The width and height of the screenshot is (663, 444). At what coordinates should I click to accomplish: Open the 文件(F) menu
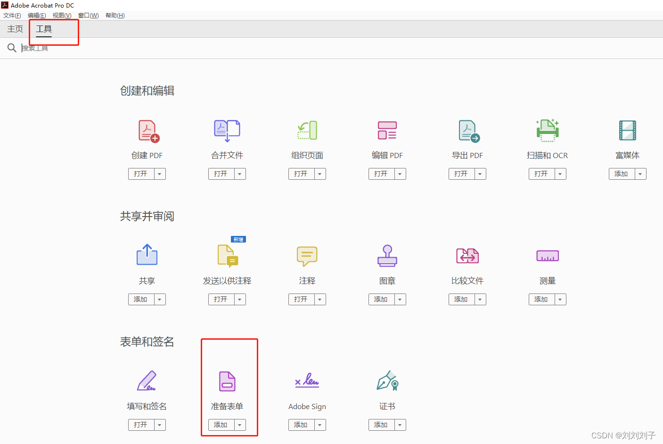point(12,16)
